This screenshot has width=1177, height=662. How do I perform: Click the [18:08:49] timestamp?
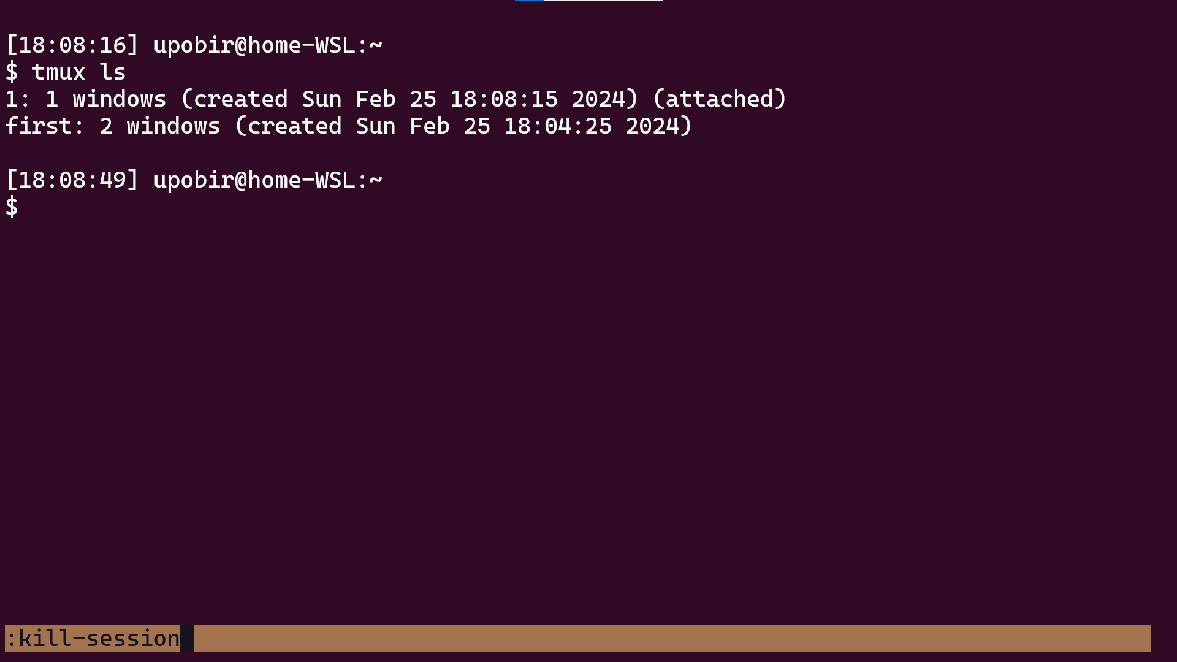pos(72,180)
